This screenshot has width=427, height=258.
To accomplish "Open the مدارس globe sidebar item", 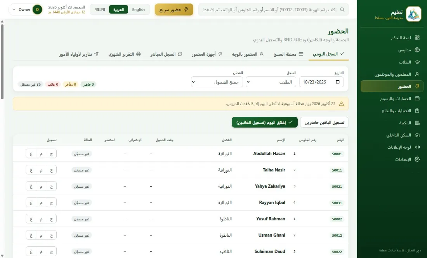I will [392, 50].
